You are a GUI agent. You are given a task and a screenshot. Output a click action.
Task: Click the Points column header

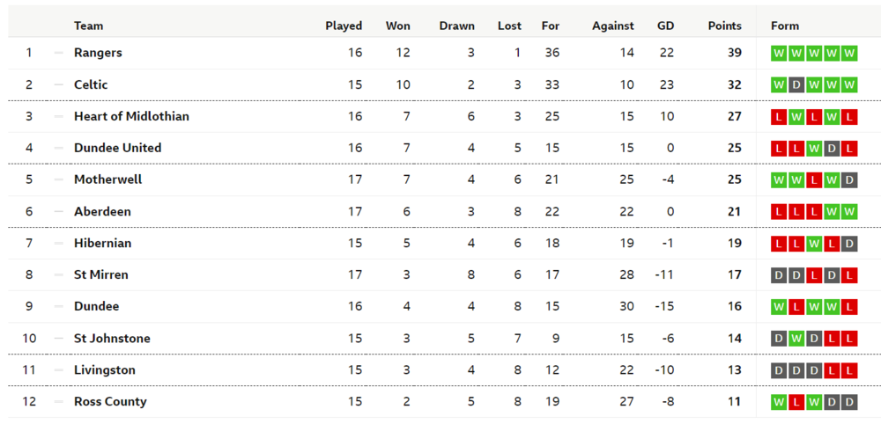tap(725, 26)
